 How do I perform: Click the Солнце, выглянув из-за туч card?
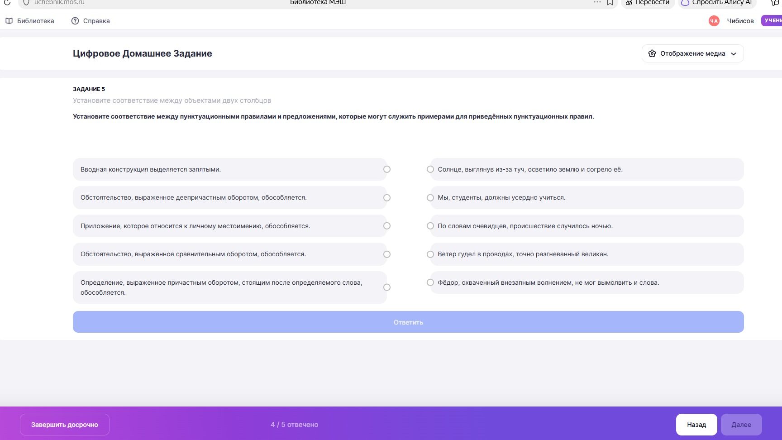tap(587, 169)
